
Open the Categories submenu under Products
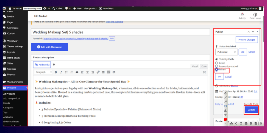click(x=8, y=107)
